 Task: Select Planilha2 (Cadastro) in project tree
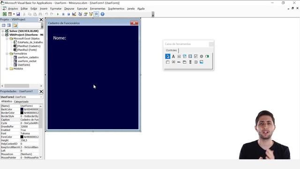[29, 46]
